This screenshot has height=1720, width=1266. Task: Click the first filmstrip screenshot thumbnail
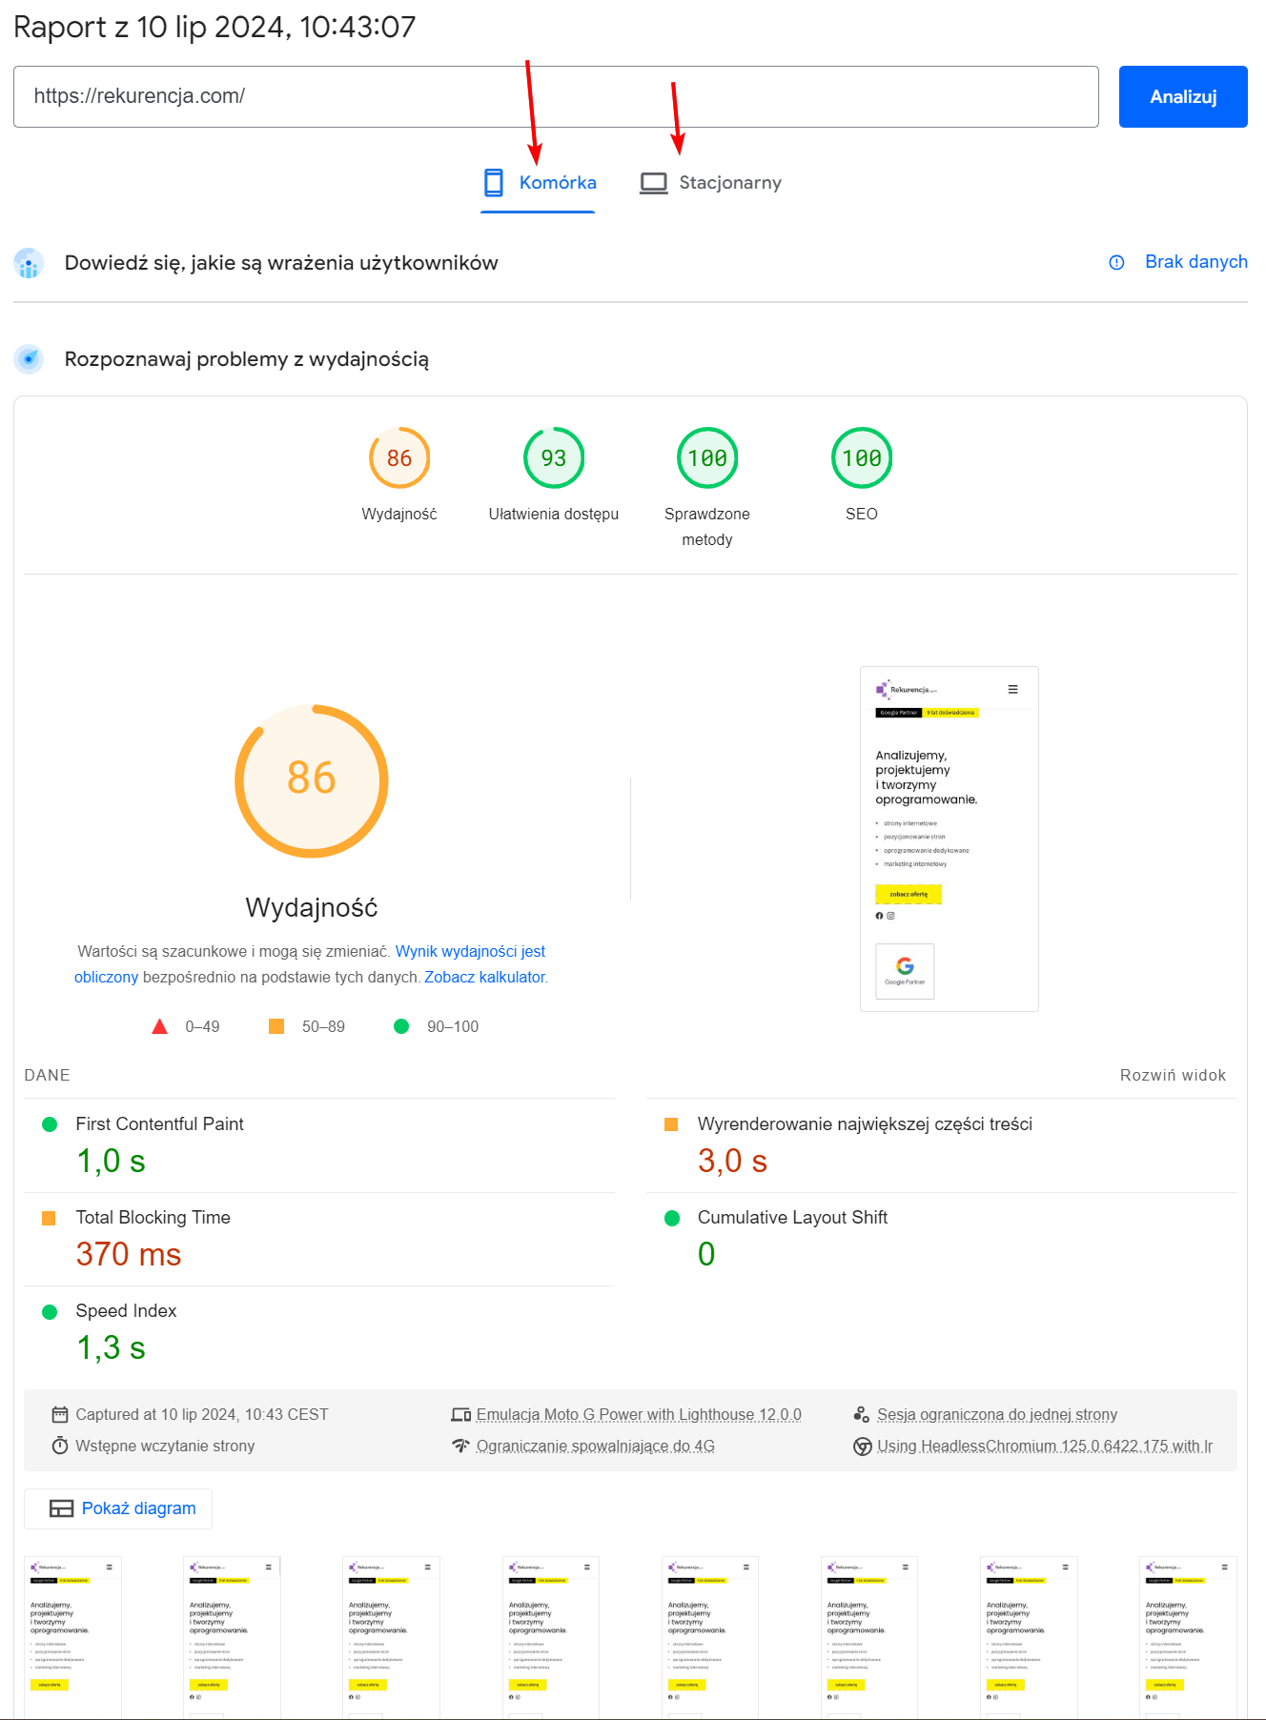(73, 1637)
